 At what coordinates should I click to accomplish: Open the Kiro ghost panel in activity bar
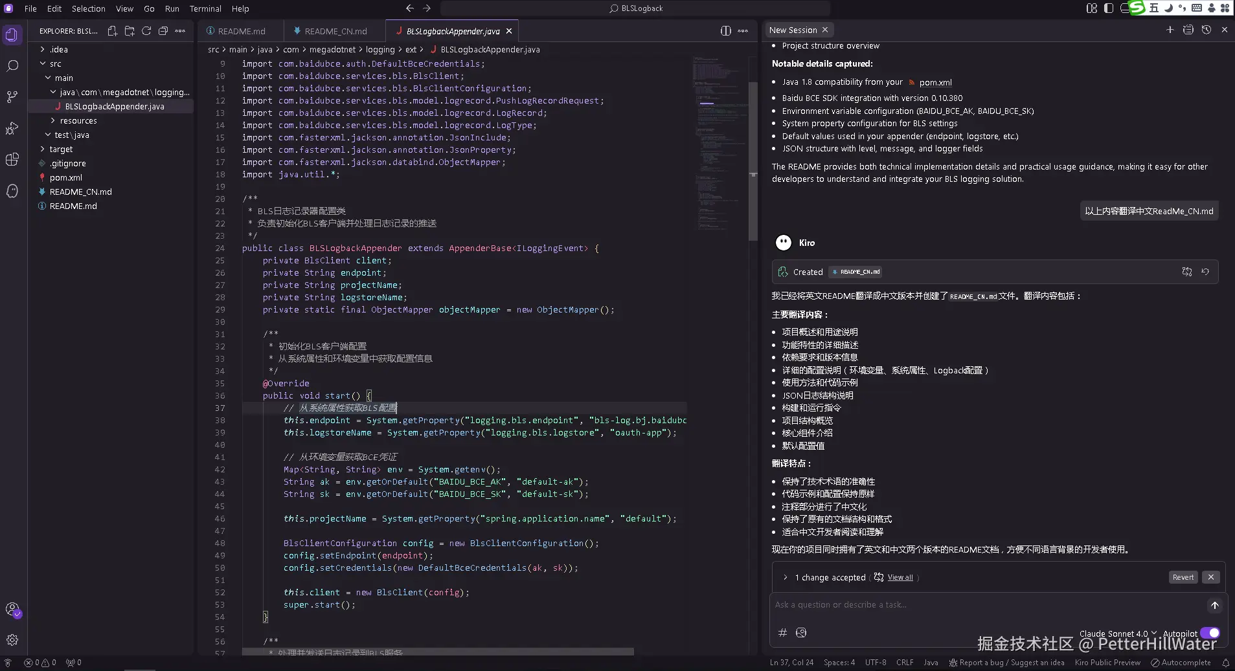12,191
